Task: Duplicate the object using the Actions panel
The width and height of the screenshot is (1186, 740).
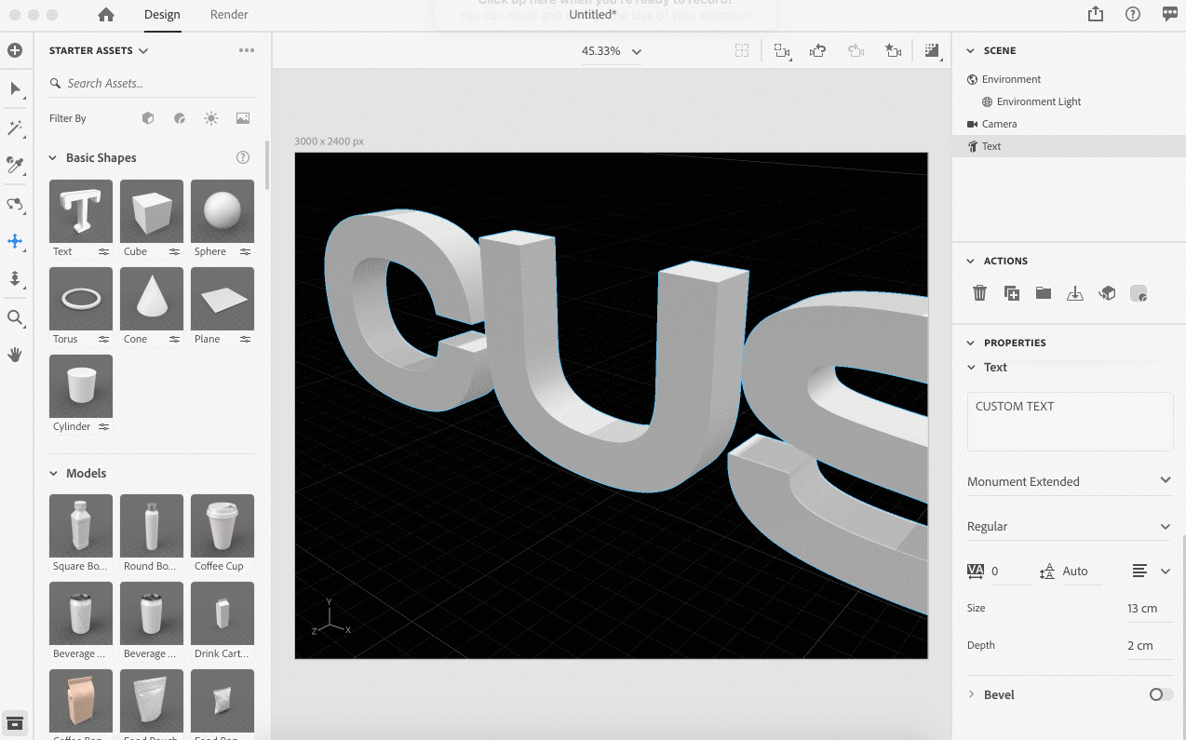Action: click(1011, 292)
